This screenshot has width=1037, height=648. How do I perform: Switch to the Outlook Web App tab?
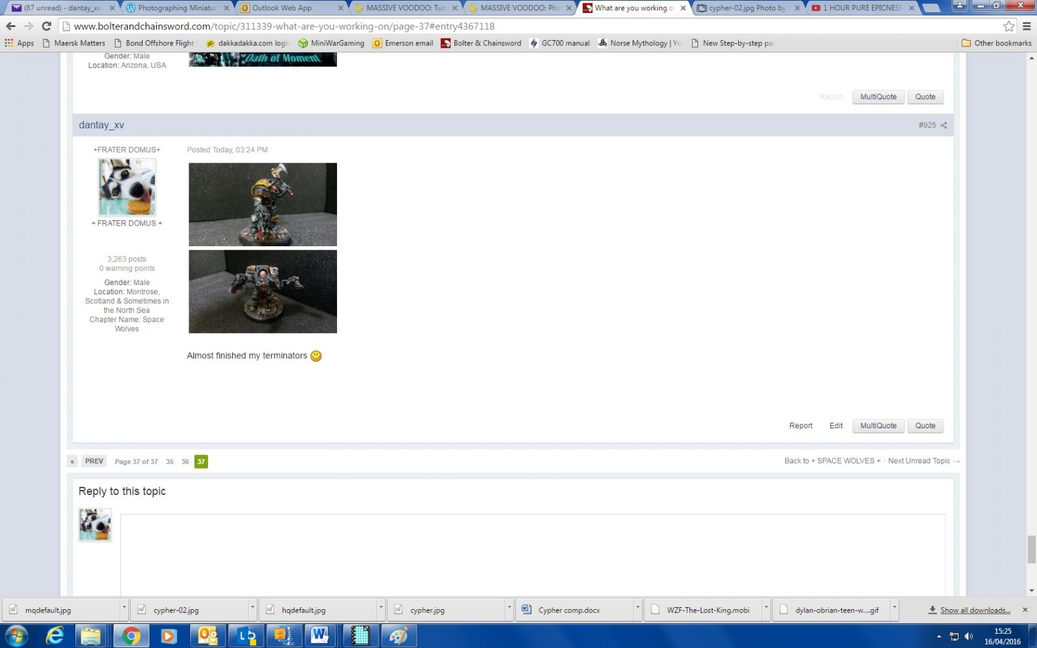click(x=288, y=8)
